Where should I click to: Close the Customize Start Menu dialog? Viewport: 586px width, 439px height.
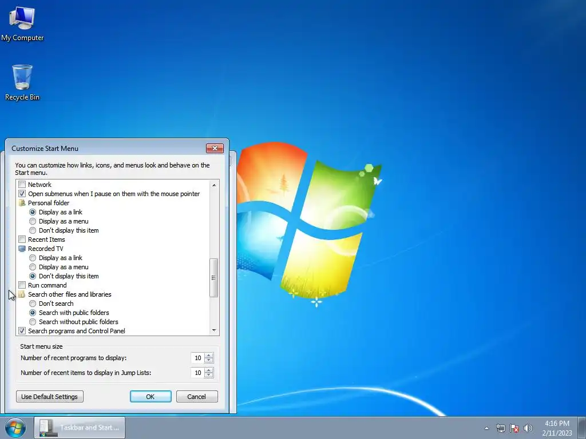click(215, 148)
